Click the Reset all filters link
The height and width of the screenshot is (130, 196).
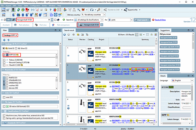[x=160, y=20]
